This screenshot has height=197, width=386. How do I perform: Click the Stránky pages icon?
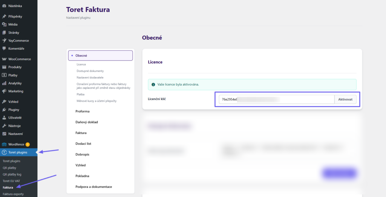coord(4,32)
